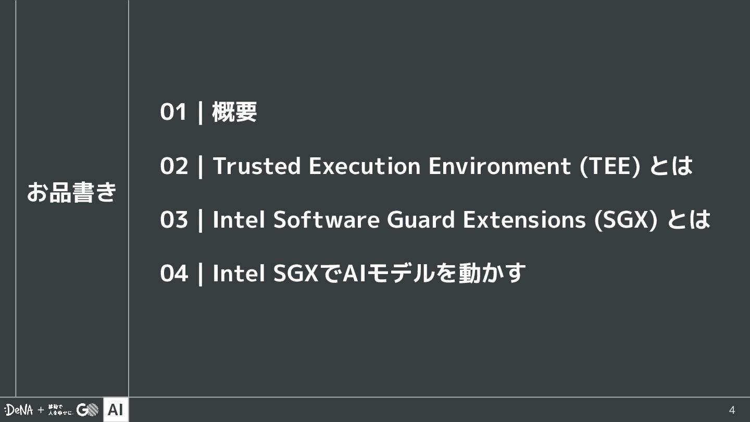
Task: Click the number 02 in agenda
Action: pos(174,166)
